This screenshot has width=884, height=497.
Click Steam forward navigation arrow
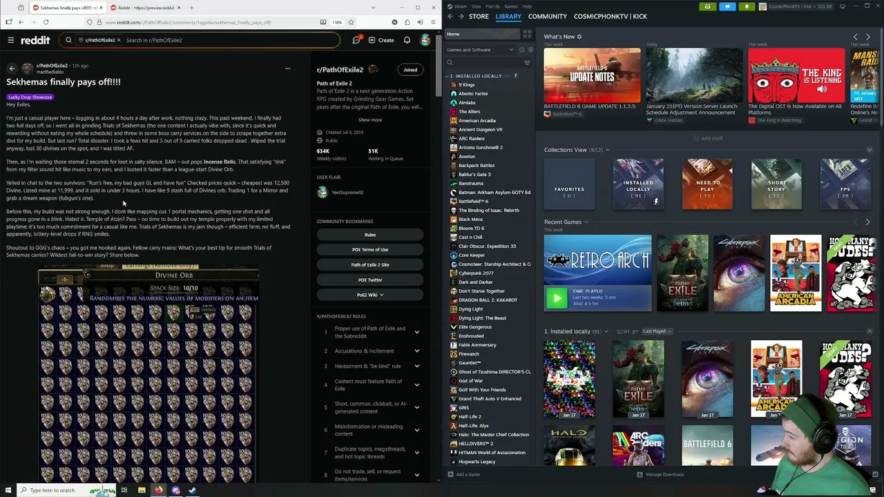click(x=461, y=16)
